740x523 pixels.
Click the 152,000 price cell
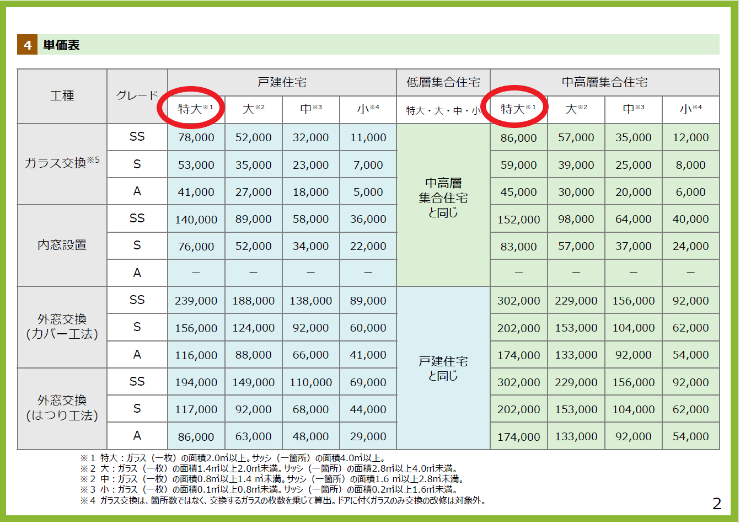tap(518, 220)
